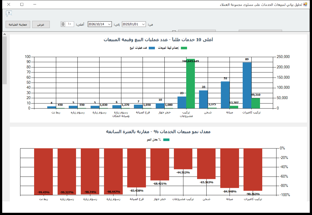Click the ربط نت label in growth chart
The height and width of the screenshot is (215, 312).
pos(43,199)
